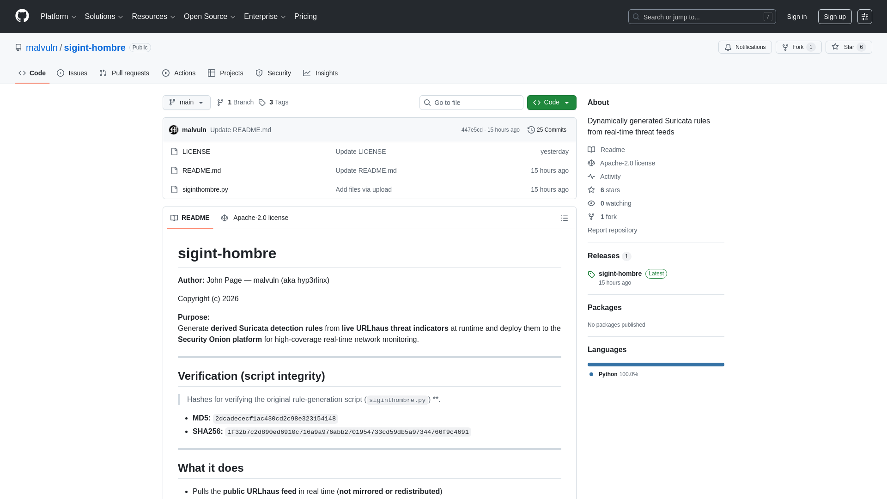Star the sigint-hombre repository
The image size is (887, 499).
pos(849,47)
